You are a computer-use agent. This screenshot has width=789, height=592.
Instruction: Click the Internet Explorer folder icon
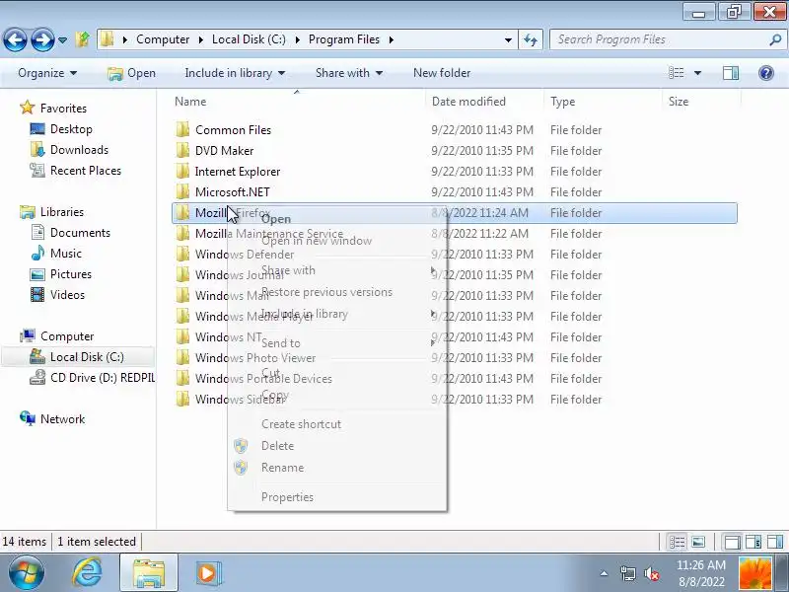click(182, 171)
